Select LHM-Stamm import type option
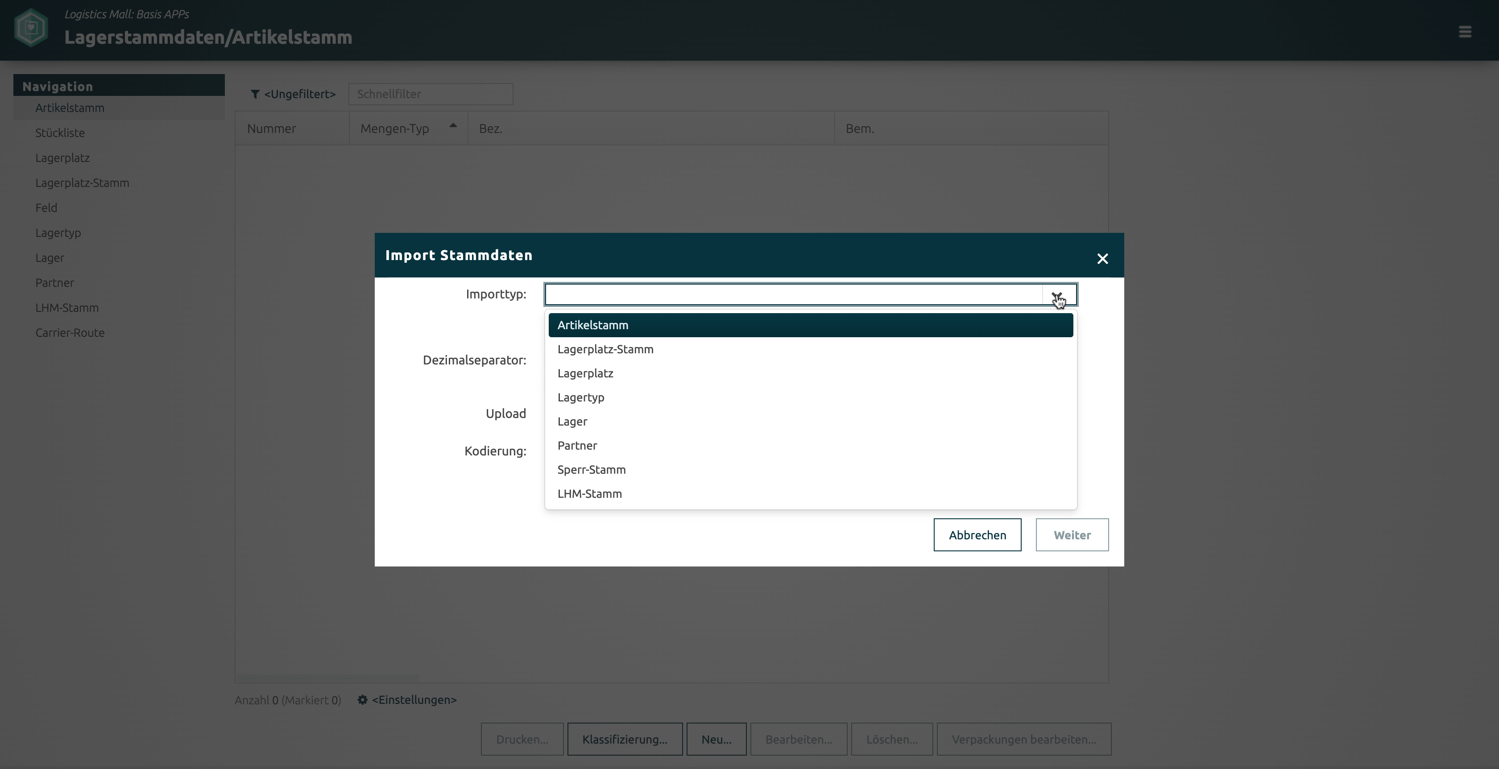Viewport: 1499px width, 769px height. click(x=589, y=493)
